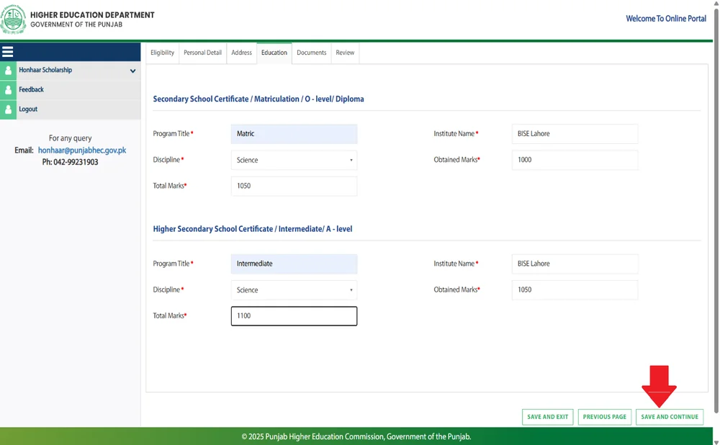Focus the Matric Institute Name field
Viewport: 720px width, 445px height.
(575, 134)
